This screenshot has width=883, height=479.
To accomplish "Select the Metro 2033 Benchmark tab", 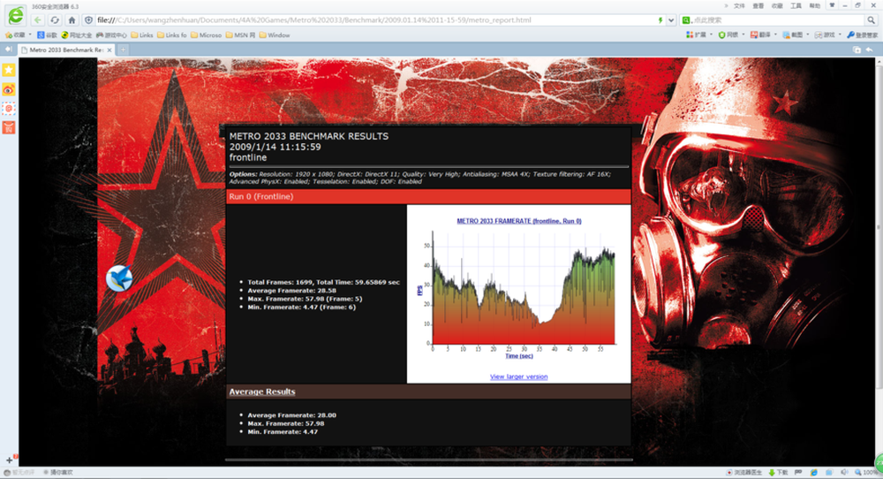I will pyautogui.click(x=64, y=50).
